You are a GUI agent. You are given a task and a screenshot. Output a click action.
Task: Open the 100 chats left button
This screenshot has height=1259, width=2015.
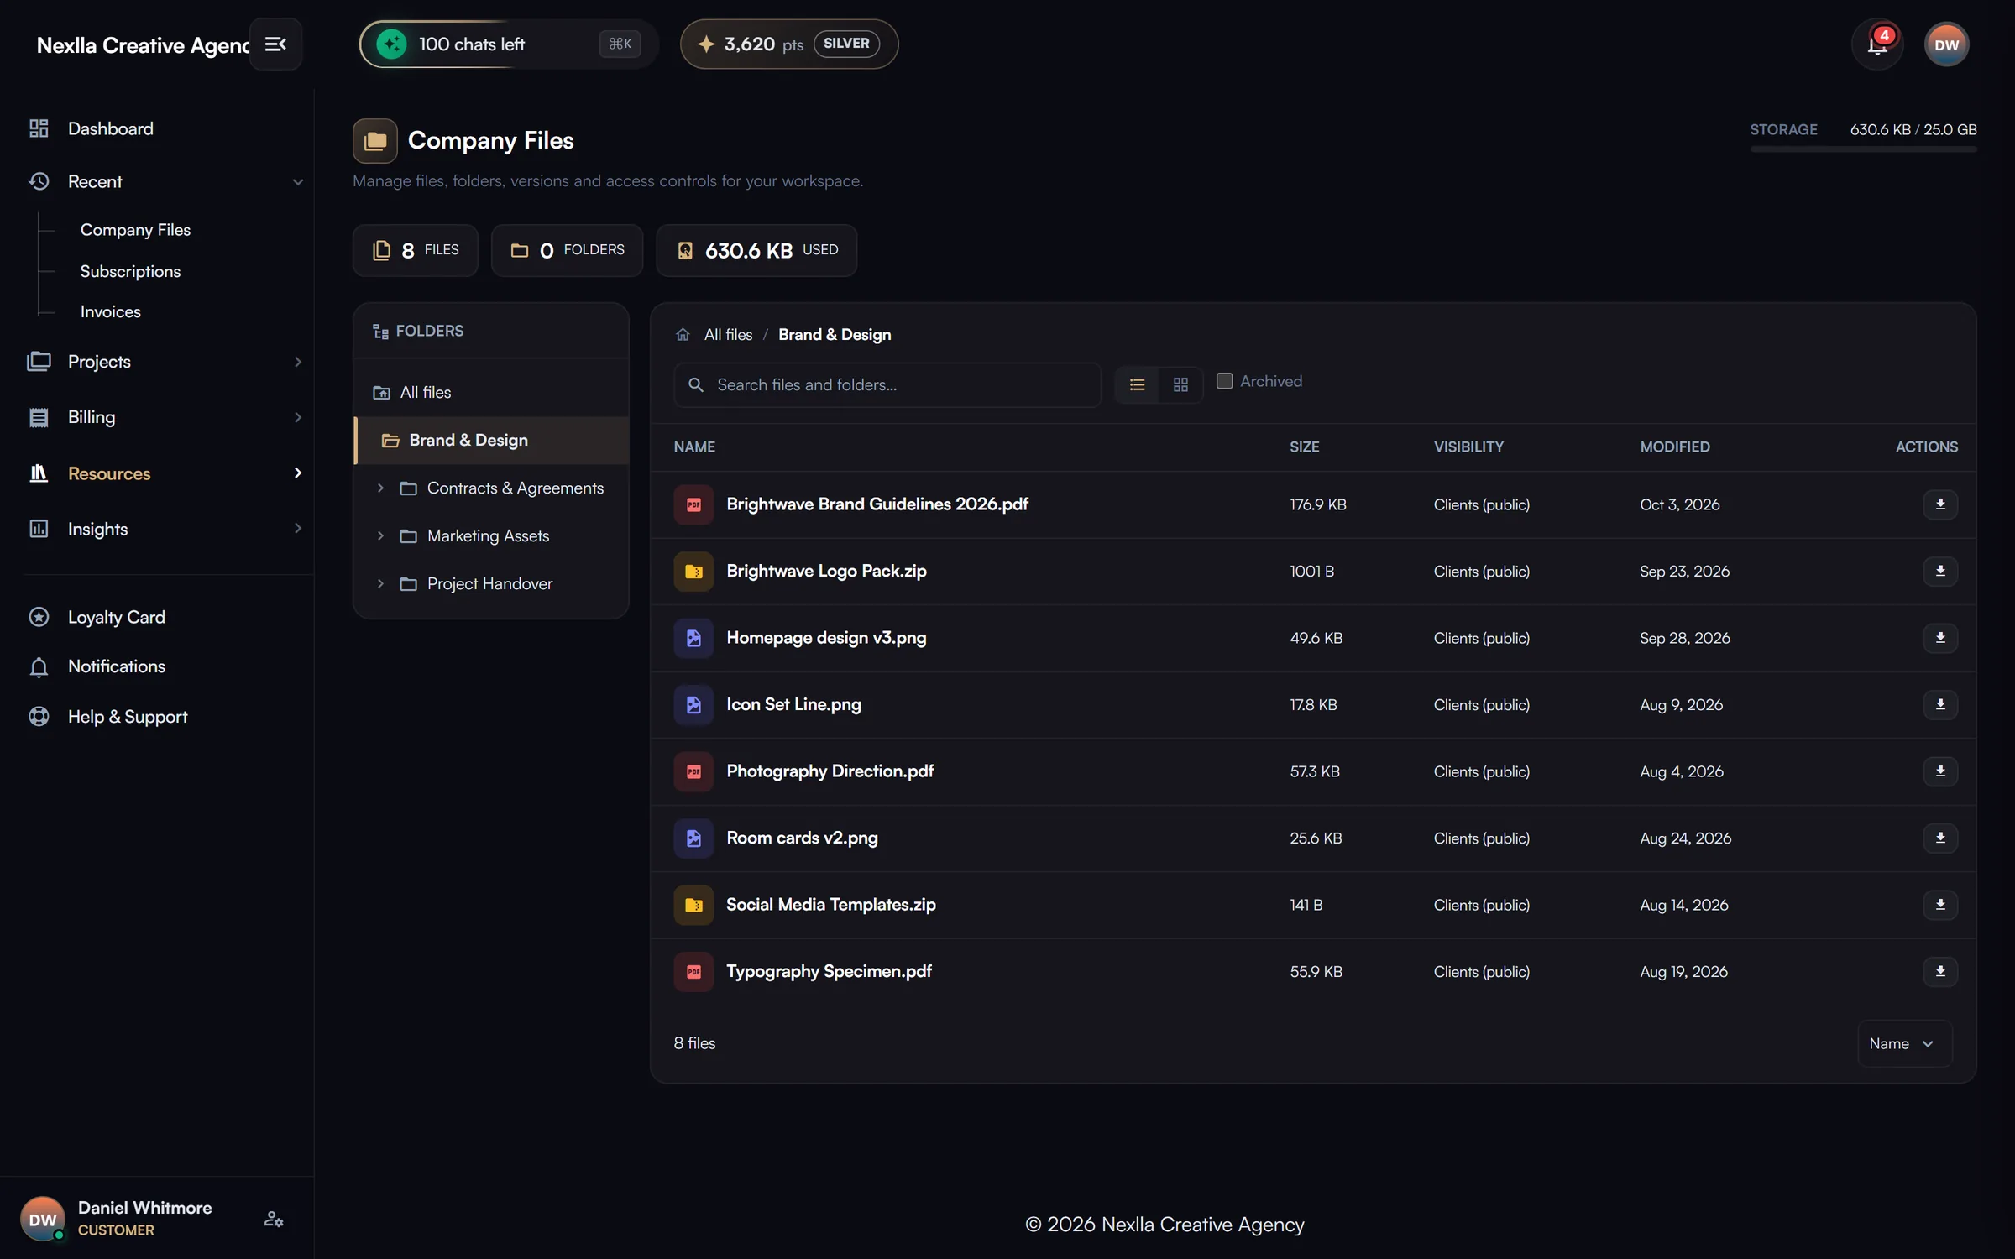pyautogui.click(x=509, y=44)
